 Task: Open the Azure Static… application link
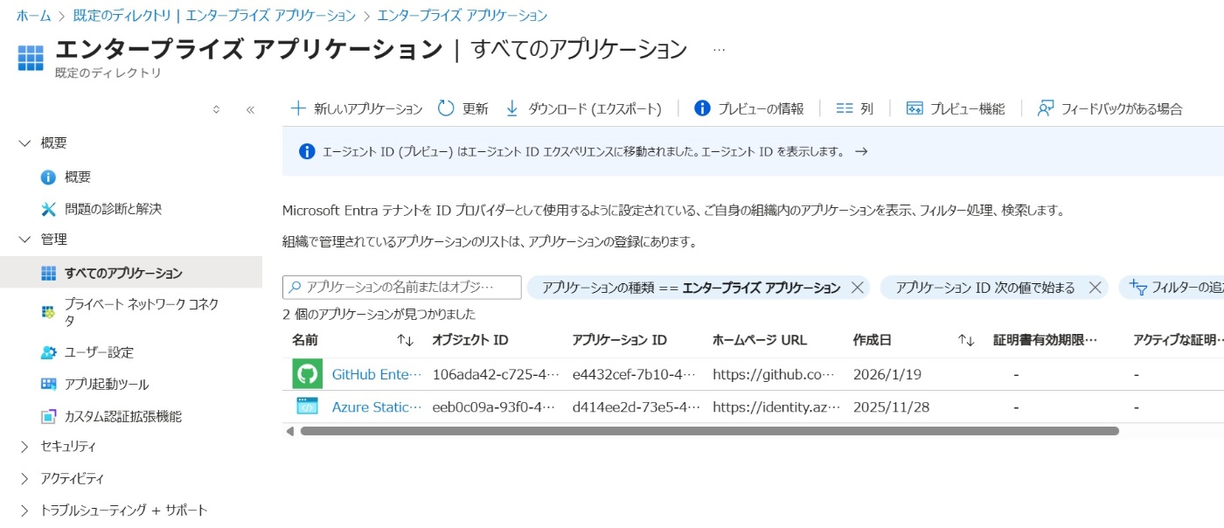click(377, 406)
